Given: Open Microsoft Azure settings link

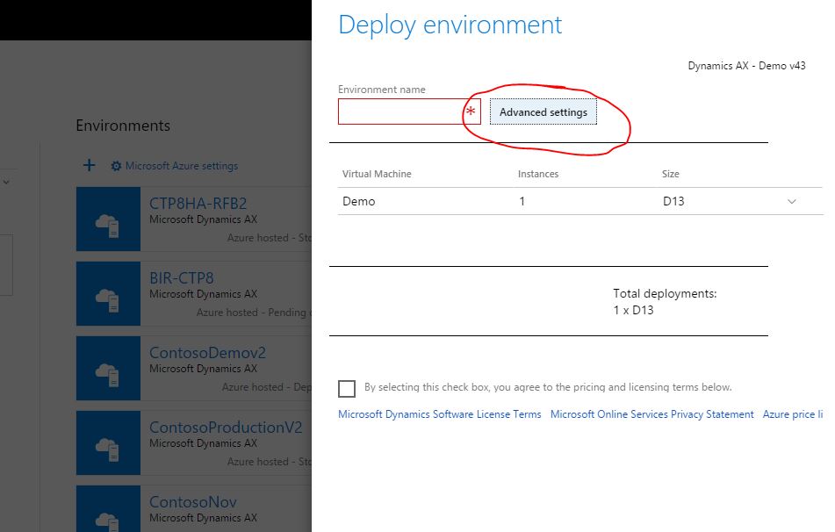Looking at the screenshot, I should (182, 166).
